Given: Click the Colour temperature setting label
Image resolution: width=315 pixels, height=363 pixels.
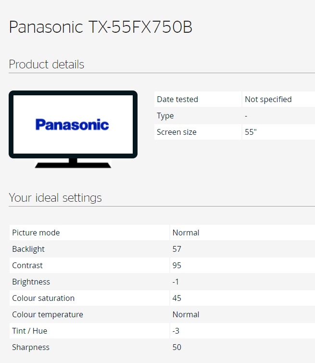Looking at the screenshot, I should (x=48, y=314).
